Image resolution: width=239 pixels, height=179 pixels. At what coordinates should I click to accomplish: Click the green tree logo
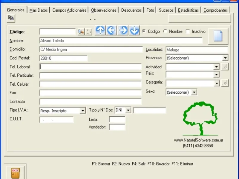(x=200, y=118)
